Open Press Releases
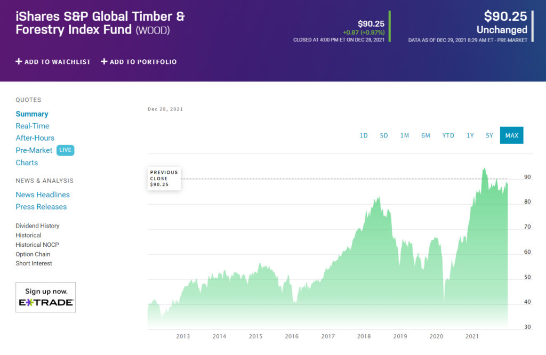The height and width of the screenshot is (355, 546). click(x=41, y=206)
